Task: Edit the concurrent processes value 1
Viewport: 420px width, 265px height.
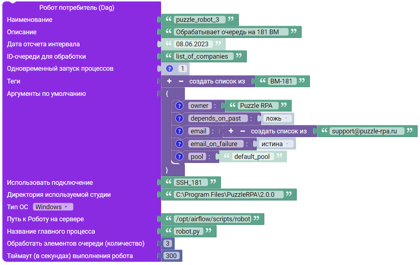Action: pyautogui.click(x=182, y=69)
